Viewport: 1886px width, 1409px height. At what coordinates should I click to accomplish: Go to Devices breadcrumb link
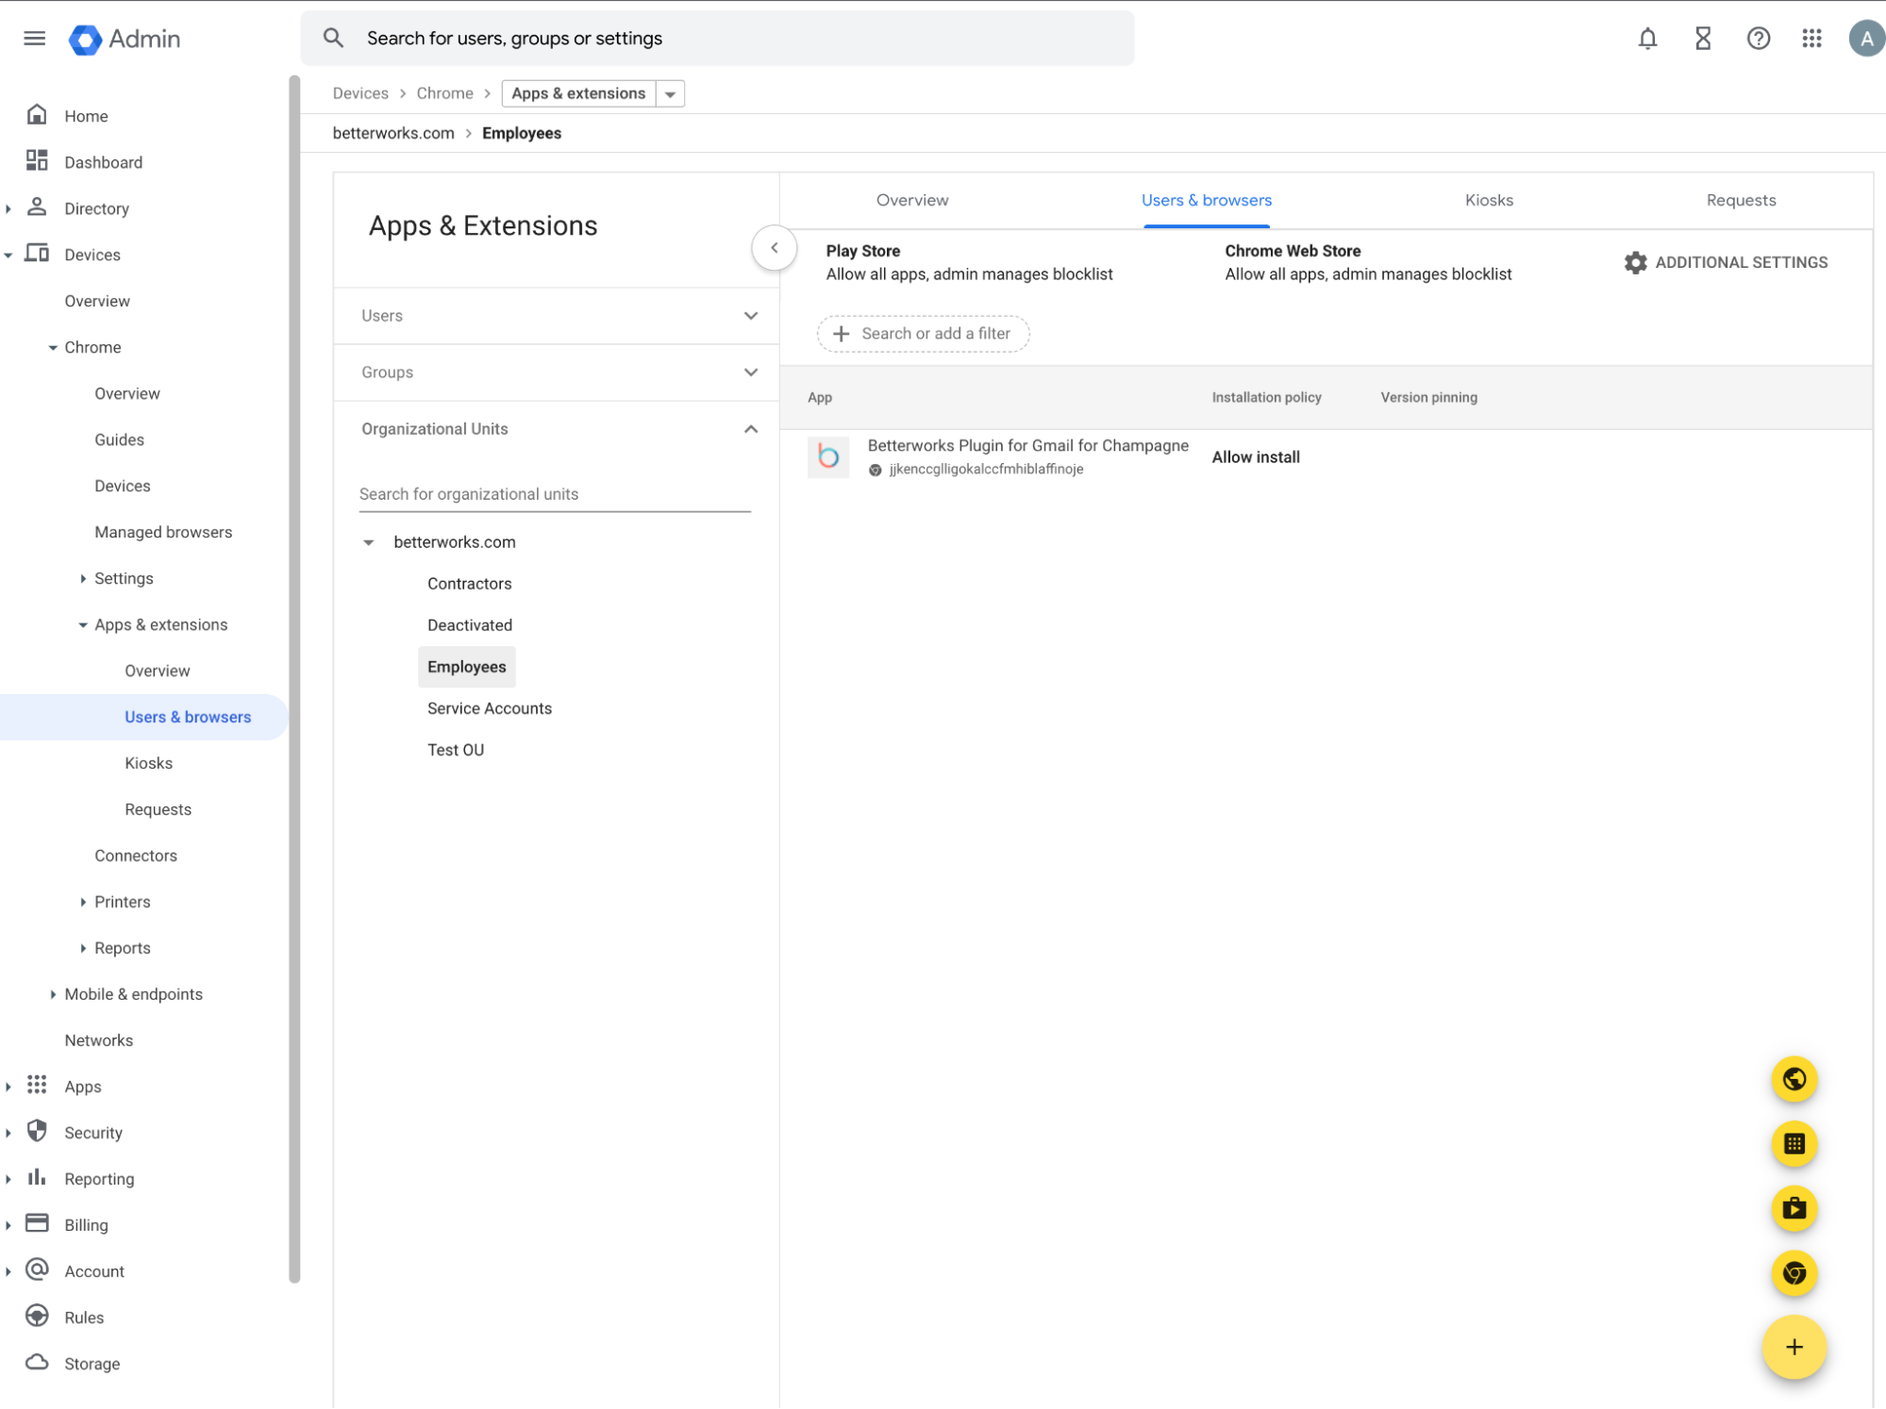click(360, 93)
